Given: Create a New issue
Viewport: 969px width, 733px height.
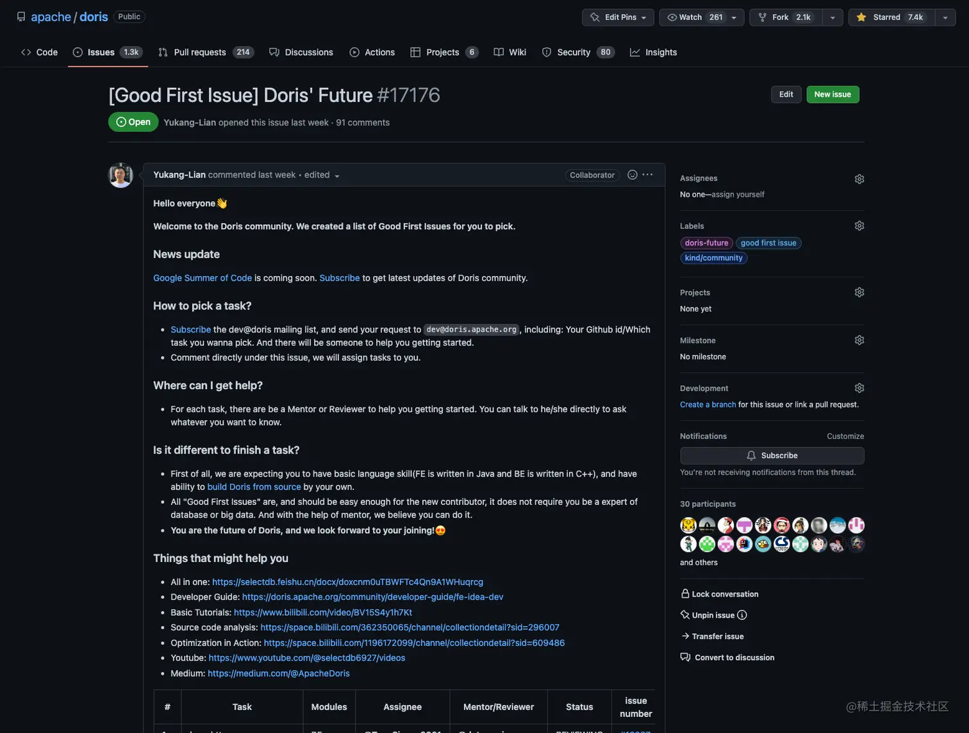Looking at the screenshot, I should pyautogui.click(x=832, y=94).
